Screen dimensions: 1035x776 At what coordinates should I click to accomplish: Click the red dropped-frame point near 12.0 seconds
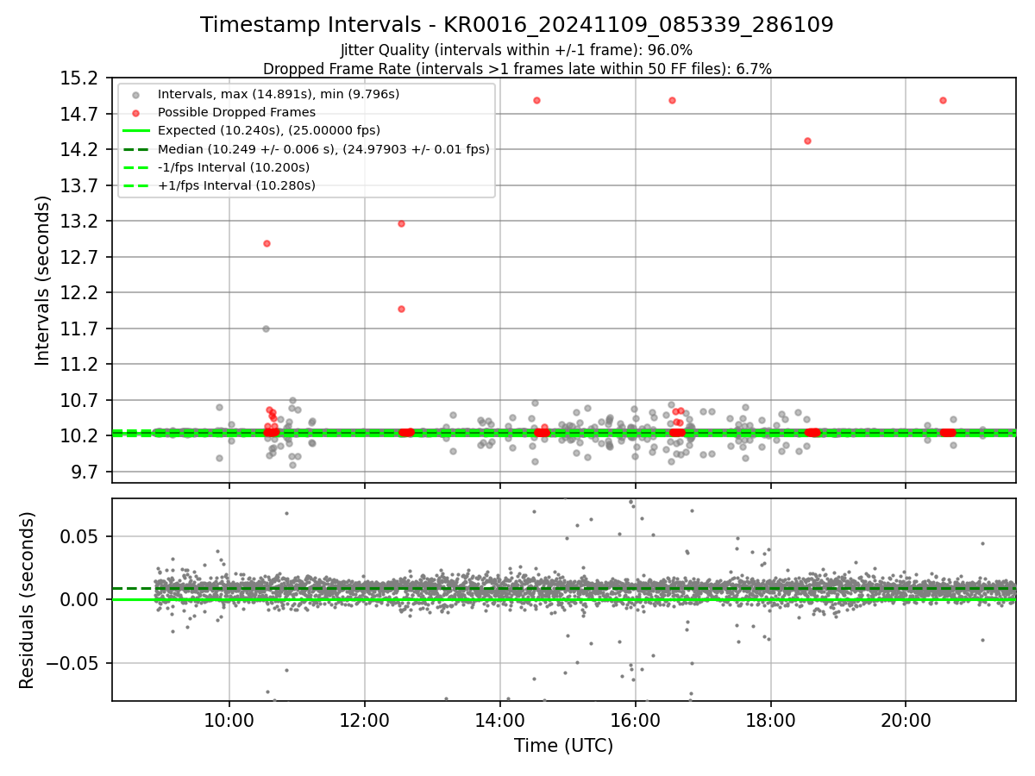401,309
